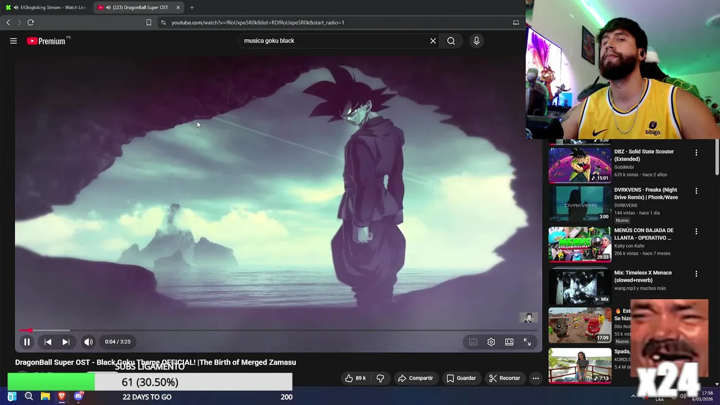Seek on the video progress bar

(x=278, y=330)
